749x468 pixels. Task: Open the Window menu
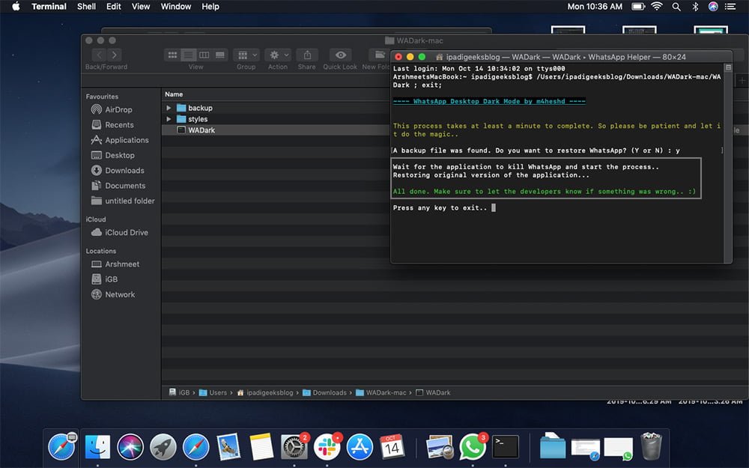pyautogui.click(x=176, y=7)
